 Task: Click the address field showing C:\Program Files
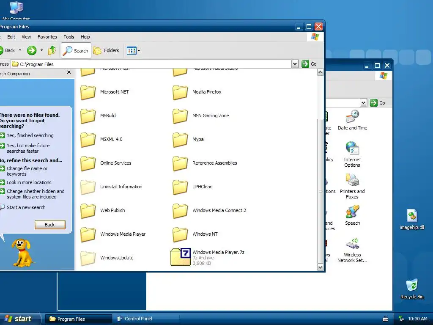151,64
